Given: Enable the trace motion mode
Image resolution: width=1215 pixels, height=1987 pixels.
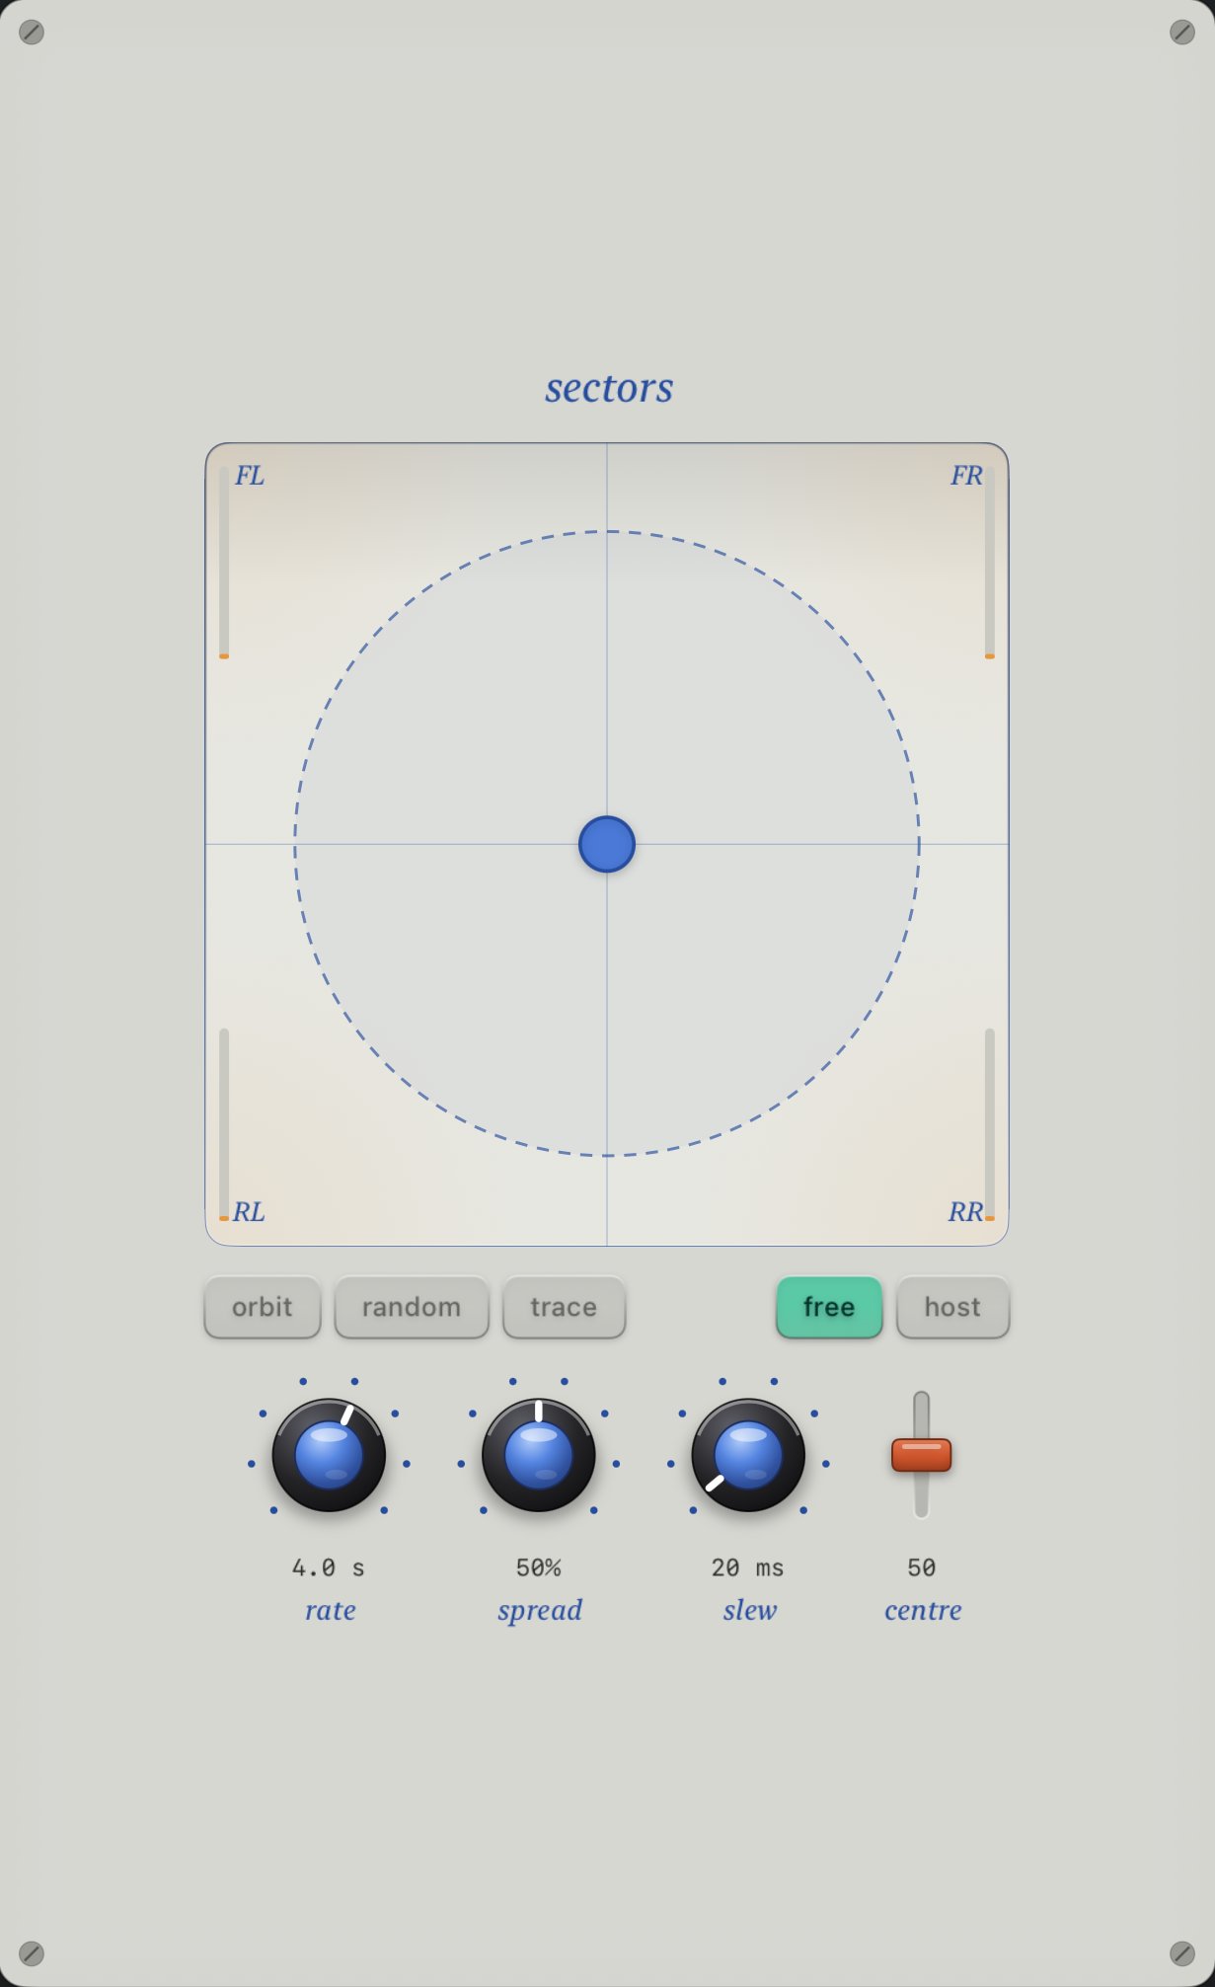Looking at the screenshot, I should coord(564,1307).
